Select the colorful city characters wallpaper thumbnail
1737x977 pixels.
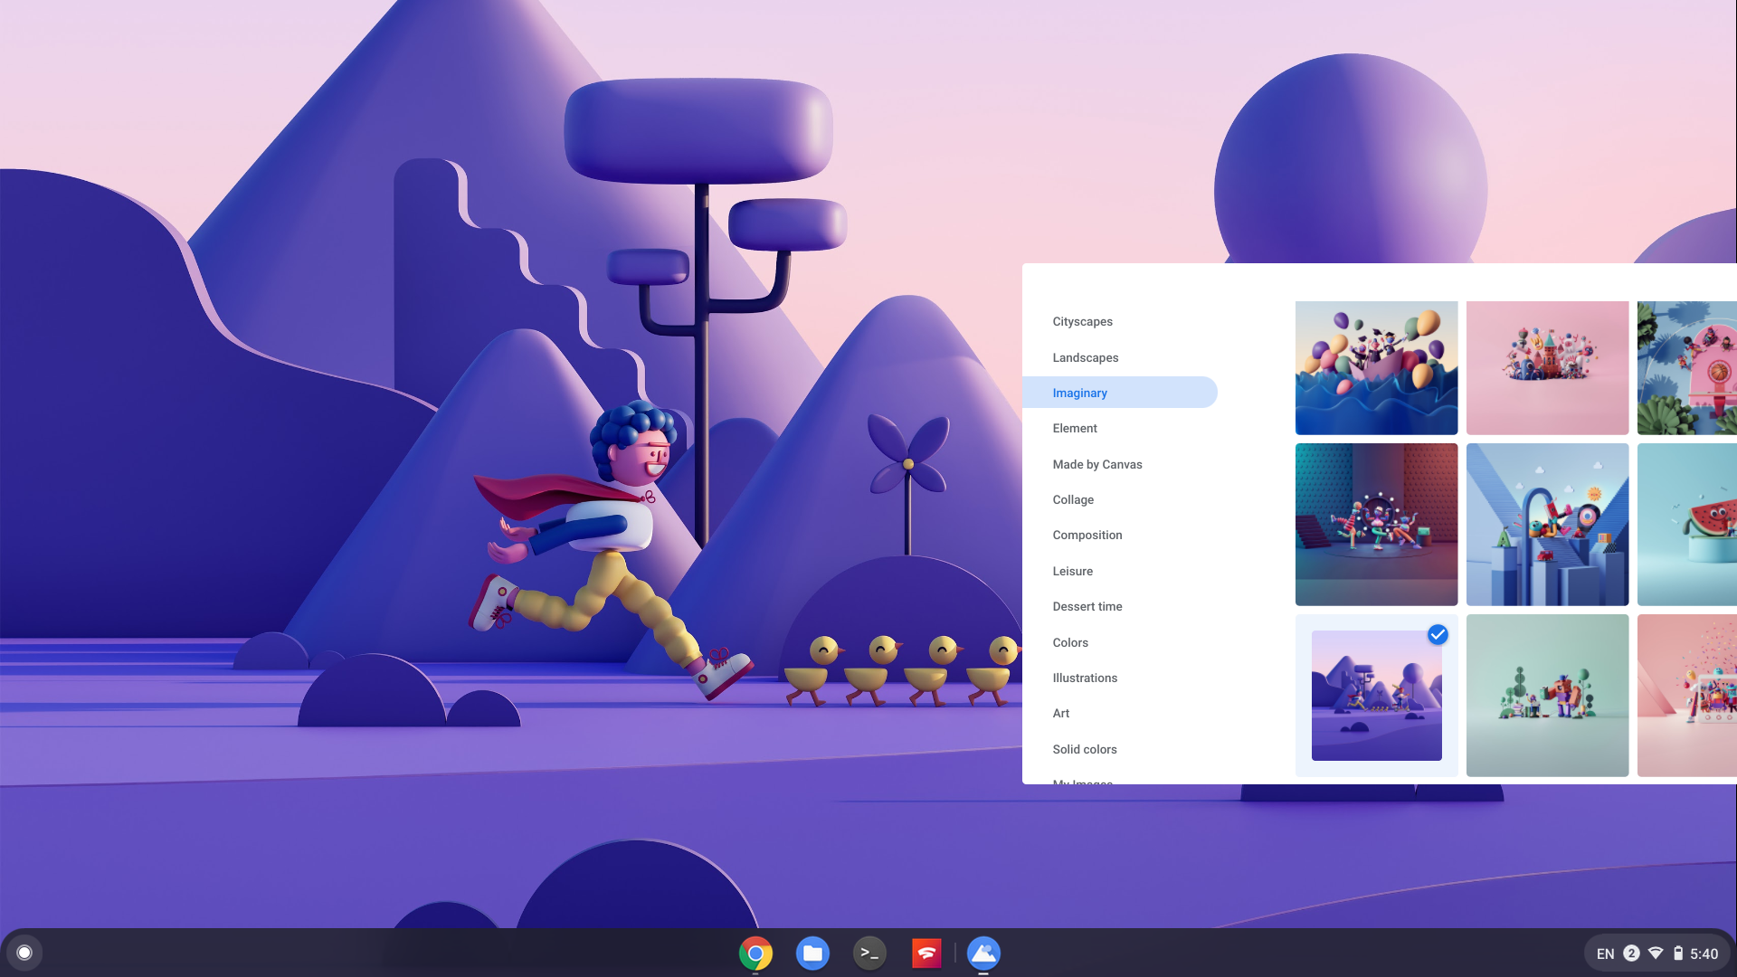tap(1547, 367)
